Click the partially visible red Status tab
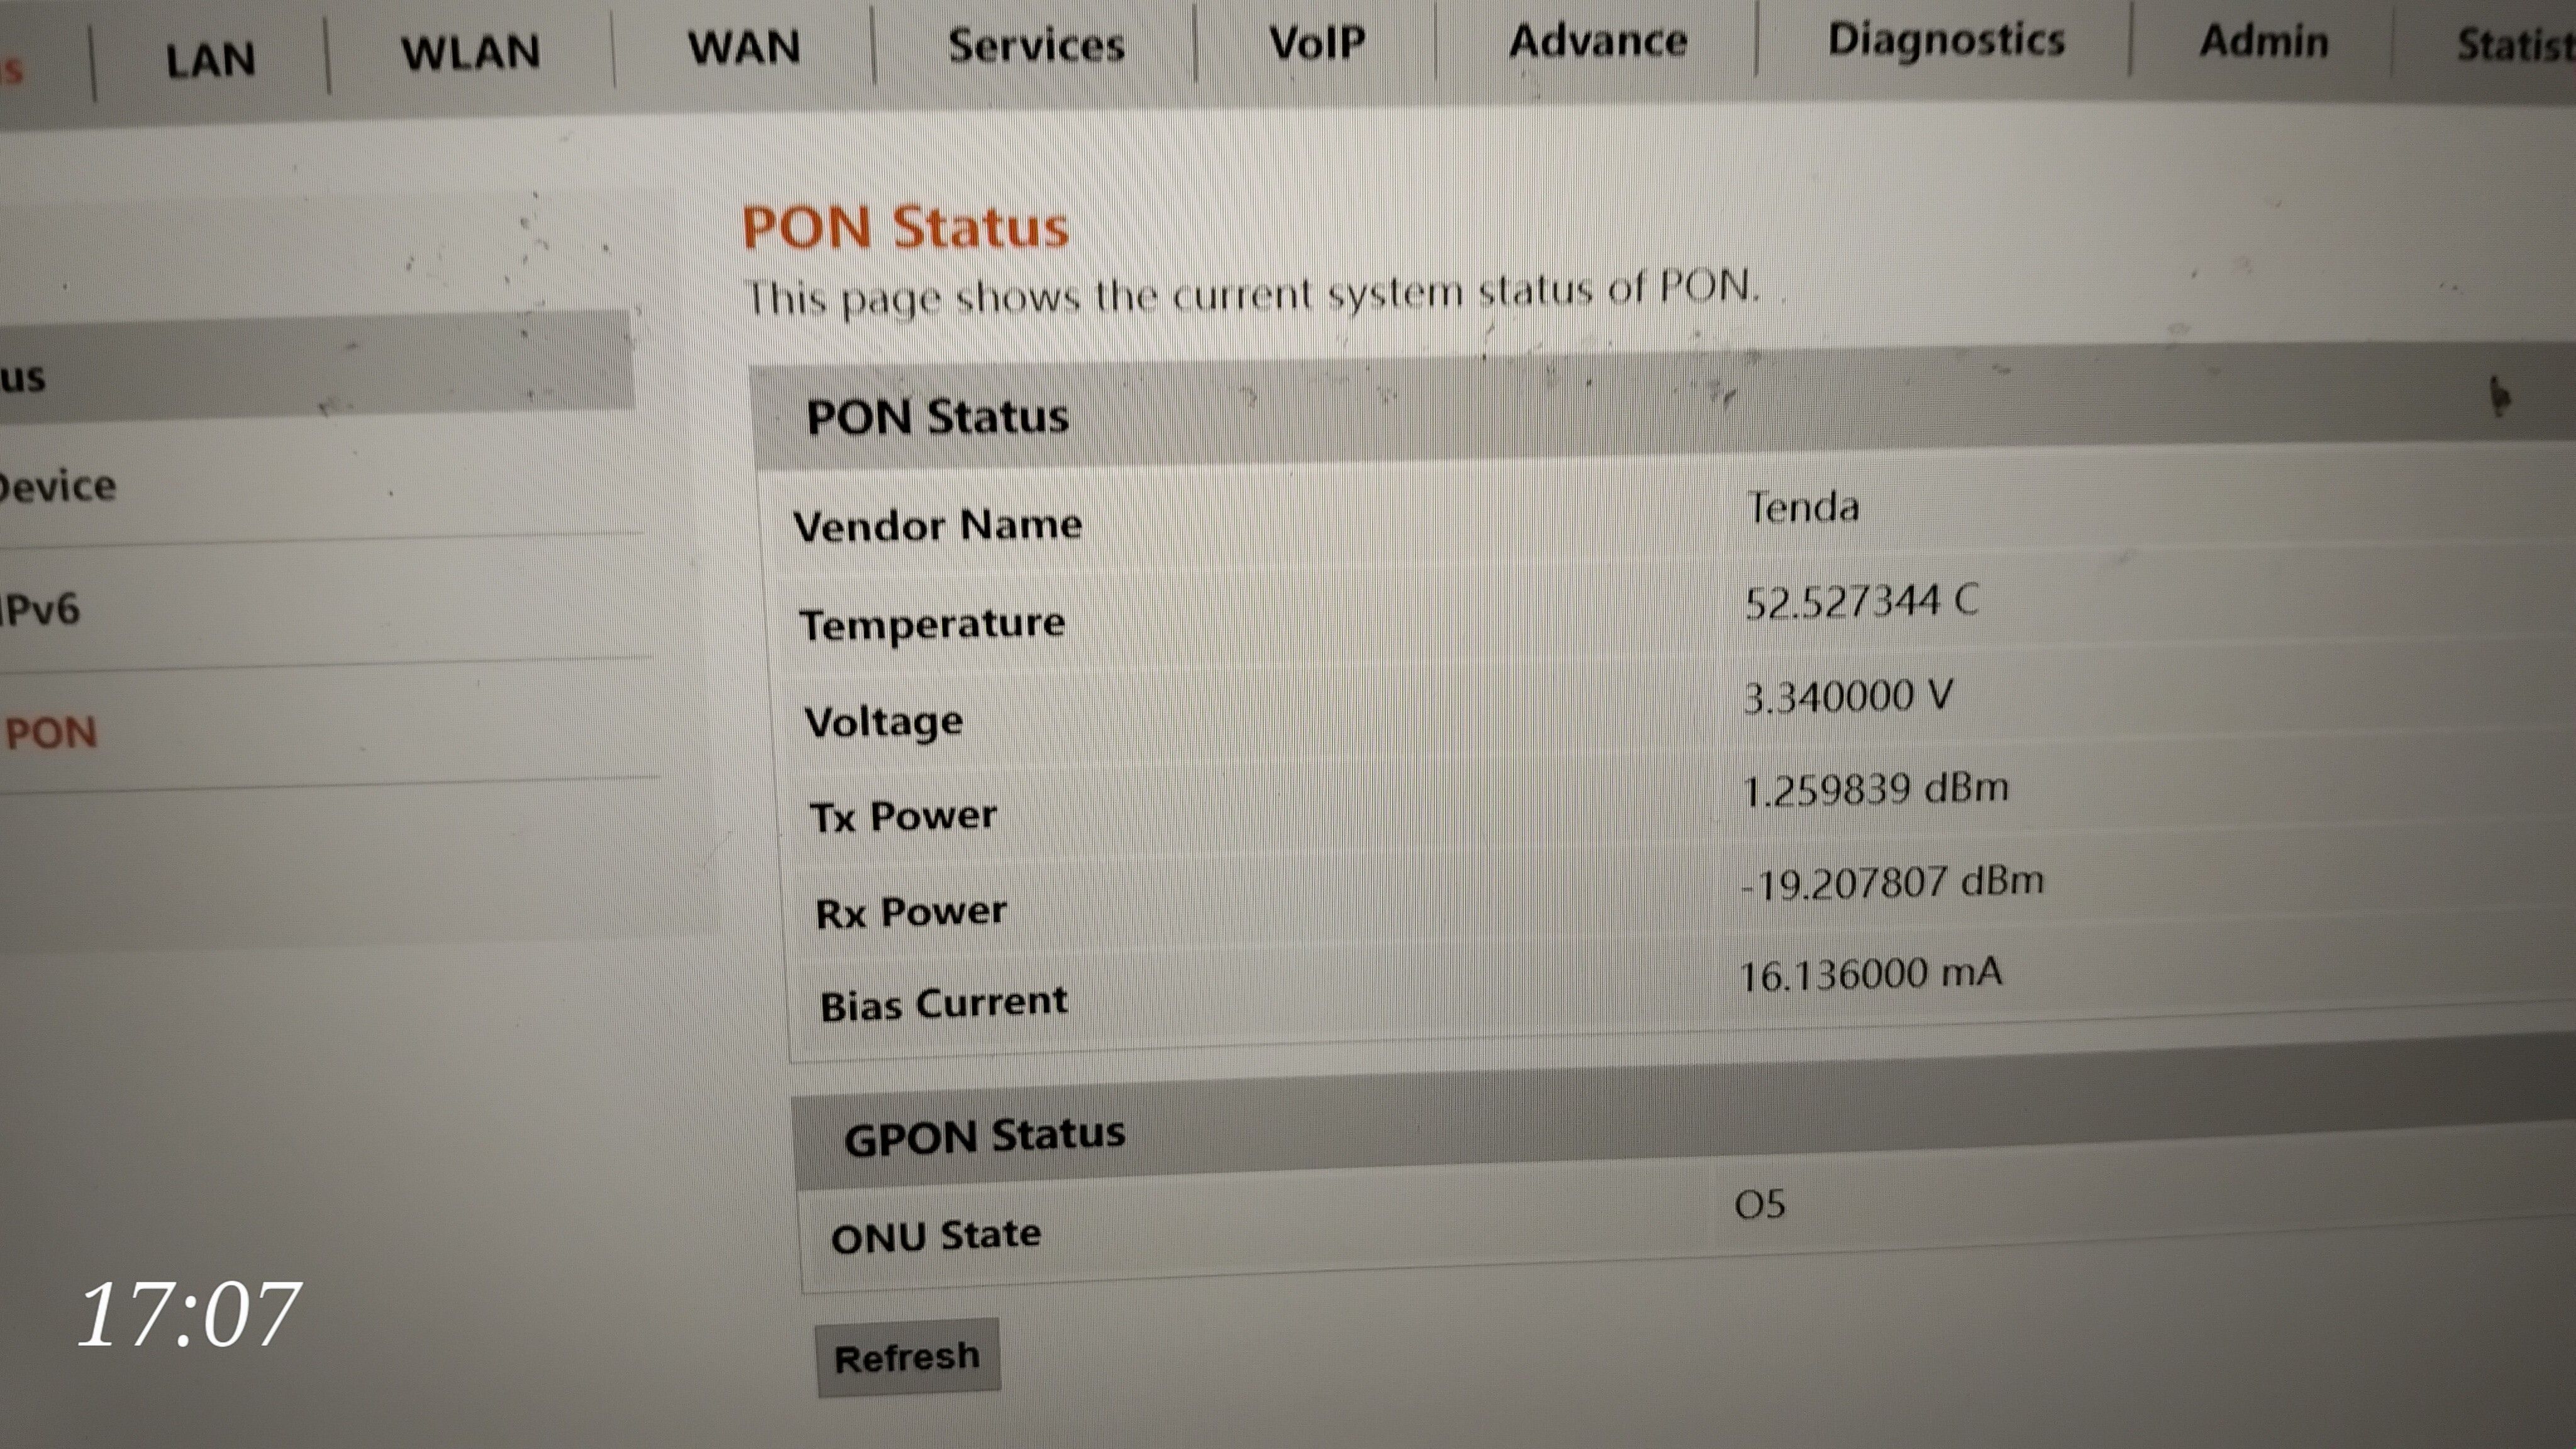 coord(12,70)
